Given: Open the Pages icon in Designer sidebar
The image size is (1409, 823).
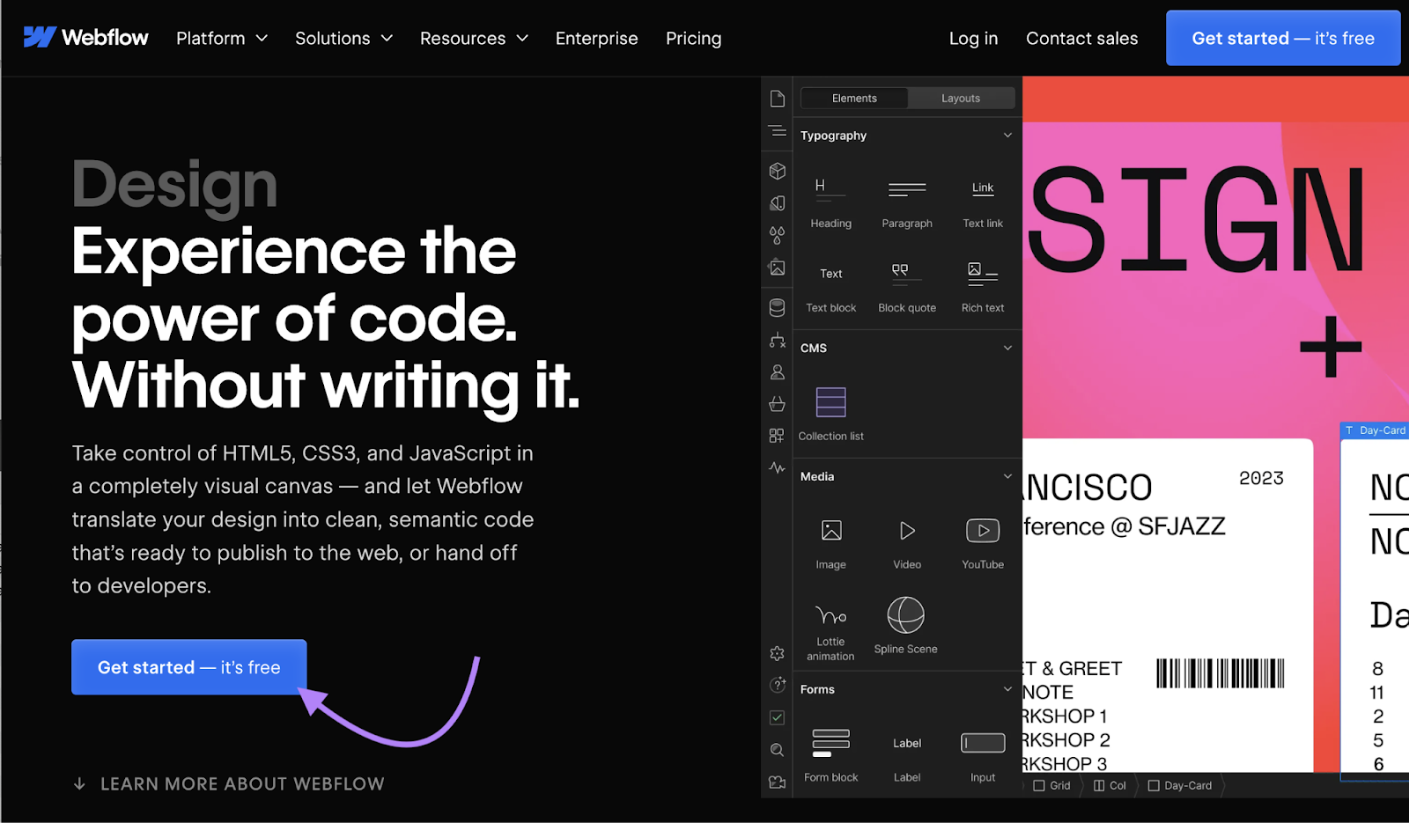Looking at the screenshot, I should pos(777,99).
